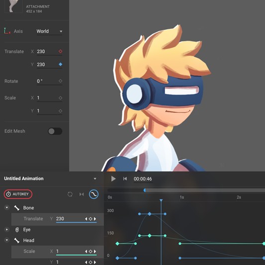Toggle the Edit Mesh switch

55,131
